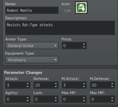This screenshot has height=107, width=118.
Task: Select the Defense value field showing 20
Action: 46,85
